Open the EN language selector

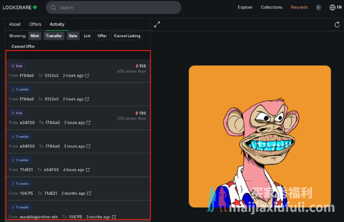coord(335,7)
